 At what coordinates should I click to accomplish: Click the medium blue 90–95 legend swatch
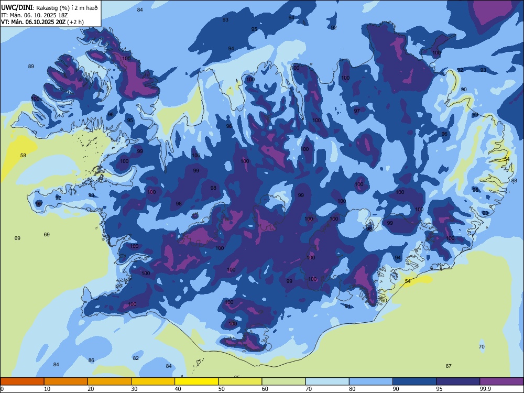click(414, 381)
